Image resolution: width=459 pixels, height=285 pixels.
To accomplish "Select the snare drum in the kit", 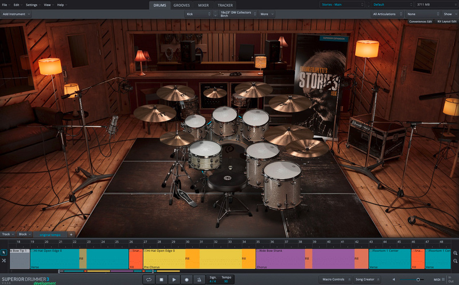I will 205,155.
